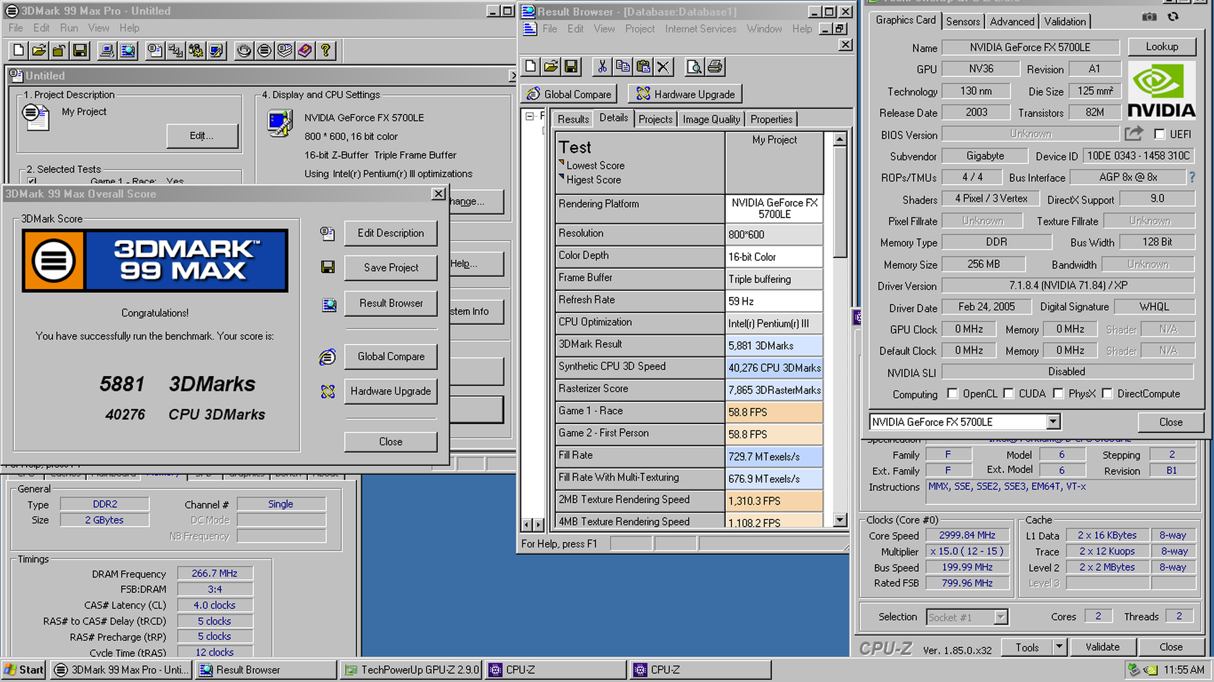Open the Properties tab in Result Browser
This screenshot has width=1214, height=682.
coord(771,119)
